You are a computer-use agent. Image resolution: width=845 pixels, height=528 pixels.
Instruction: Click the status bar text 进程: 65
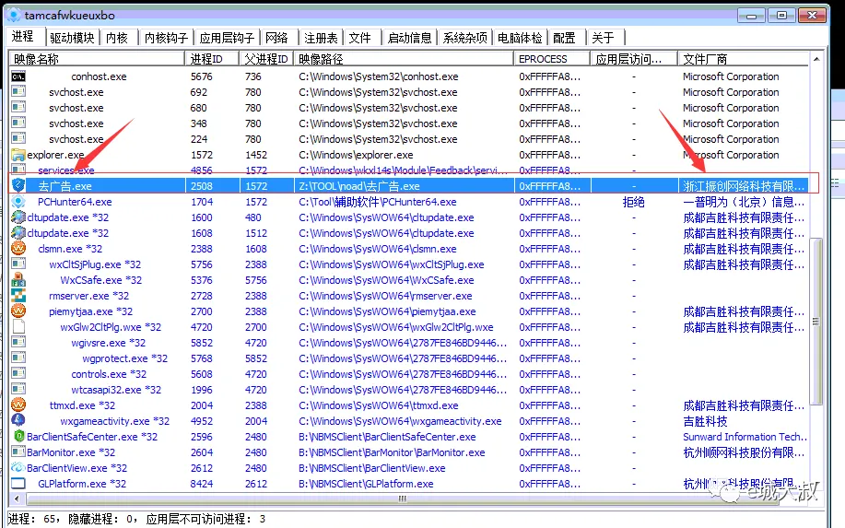[33, 519]
